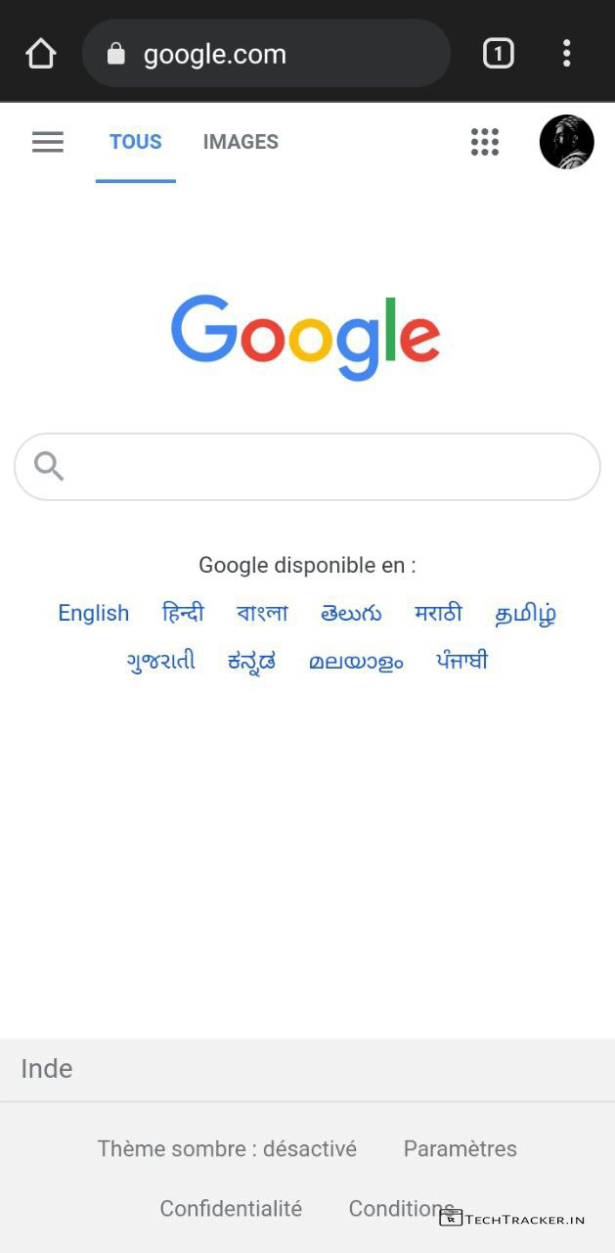Tap the Chrome home icon
Image resolution: width=615 pixels, height=1253 pixels.
(41, 53)
